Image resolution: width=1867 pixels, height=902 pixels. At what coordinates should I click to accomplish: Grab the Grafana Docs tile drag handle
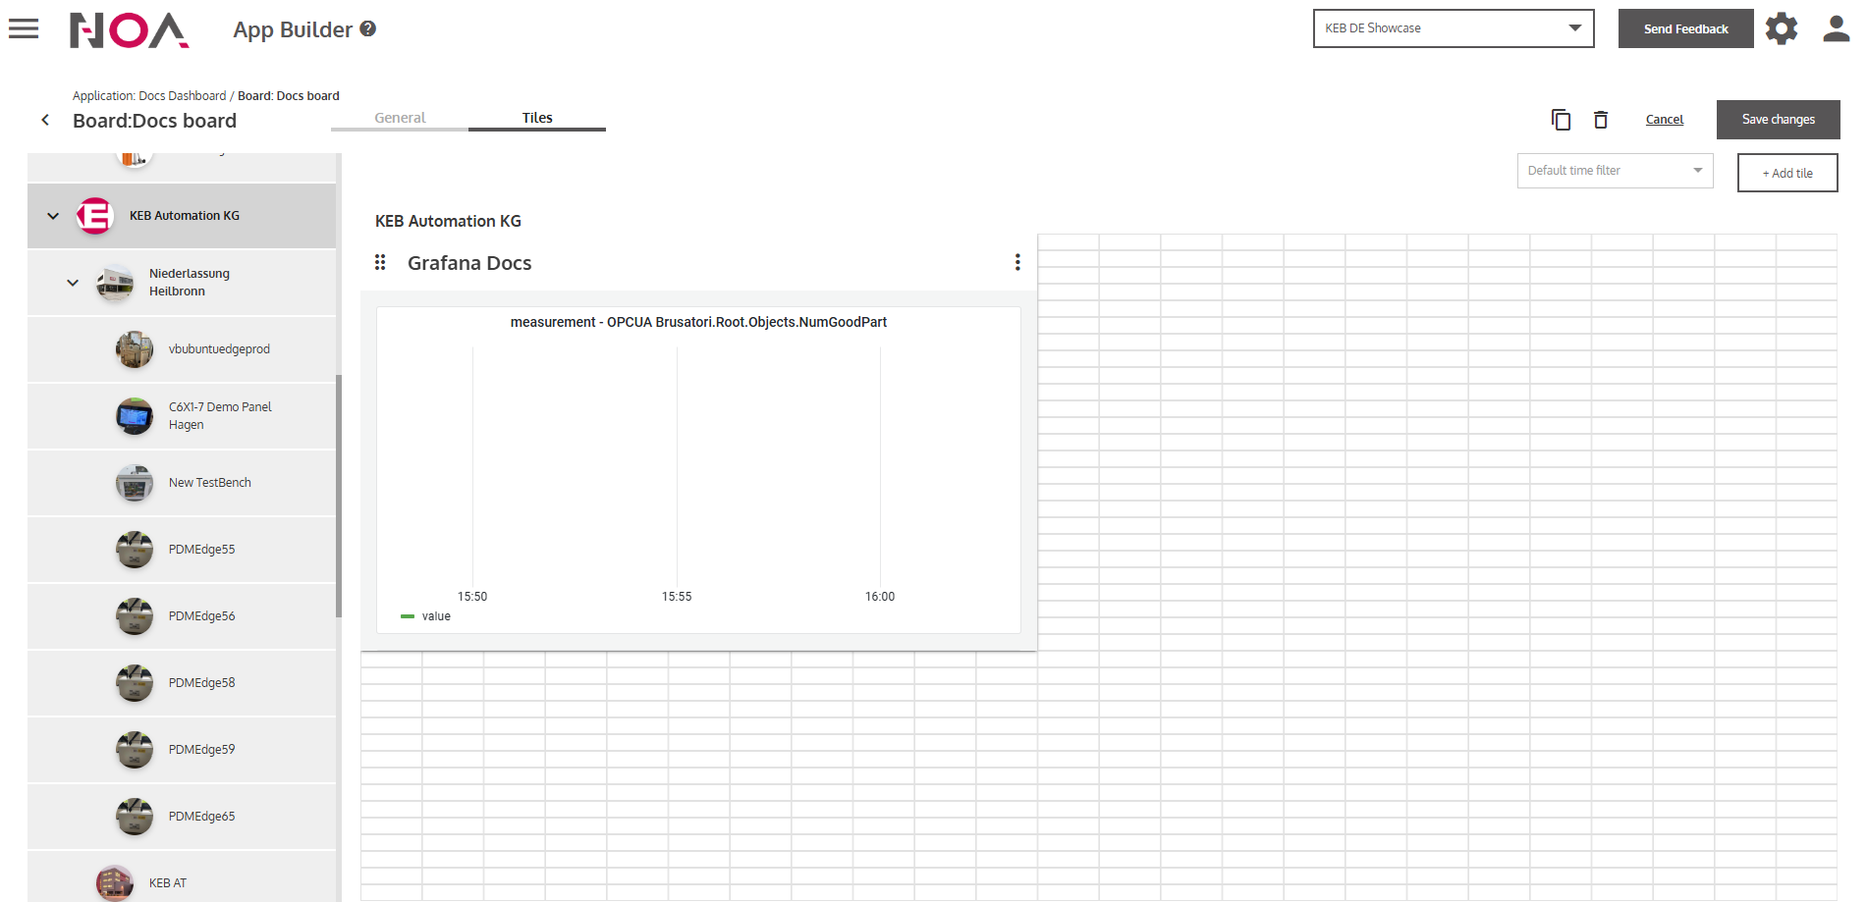click(x=380, y=262)
